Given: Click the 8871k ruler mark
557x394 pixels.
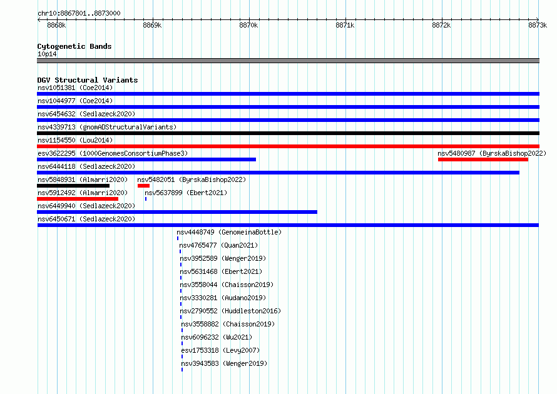Looking at the screenshot, I should pos(345,25).
